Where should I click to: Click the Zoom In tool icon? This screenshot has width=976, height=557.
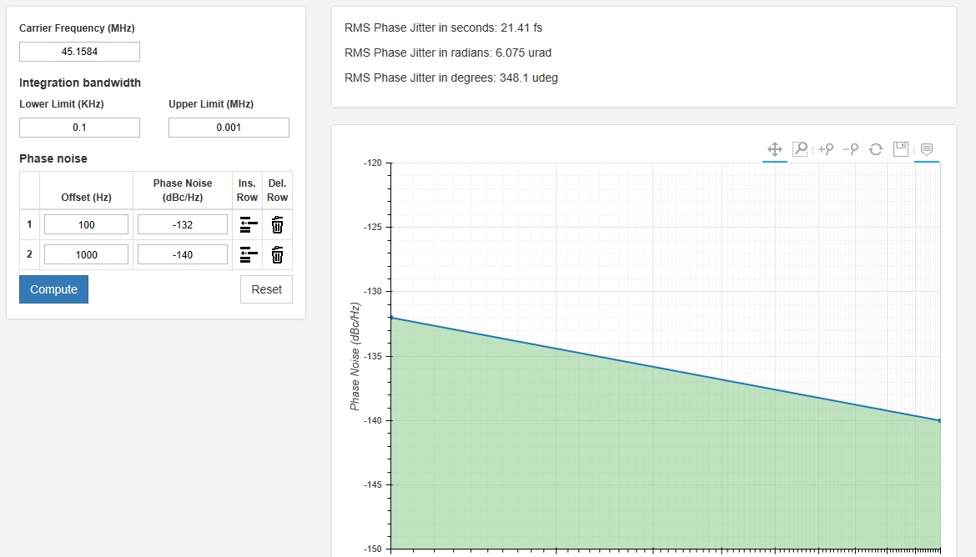pos(825,149)
